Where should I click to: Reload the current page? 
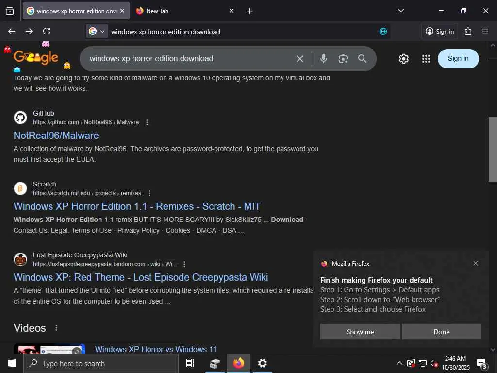tap(47, 31)
